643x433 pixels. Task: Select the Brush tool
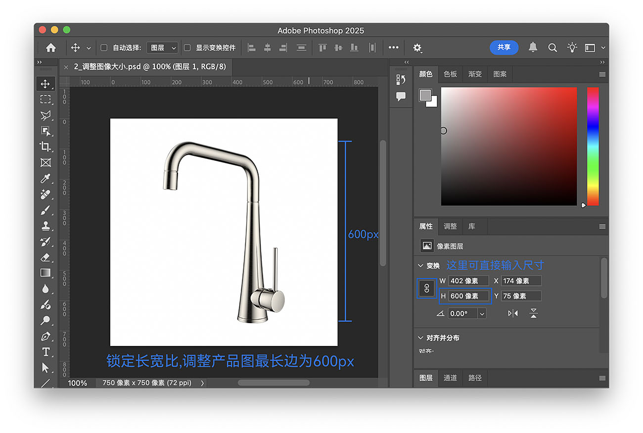(x=46, y=210)
